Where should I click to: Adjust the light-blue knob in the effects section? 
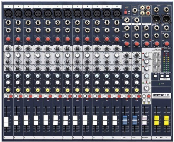pos(147,76)
